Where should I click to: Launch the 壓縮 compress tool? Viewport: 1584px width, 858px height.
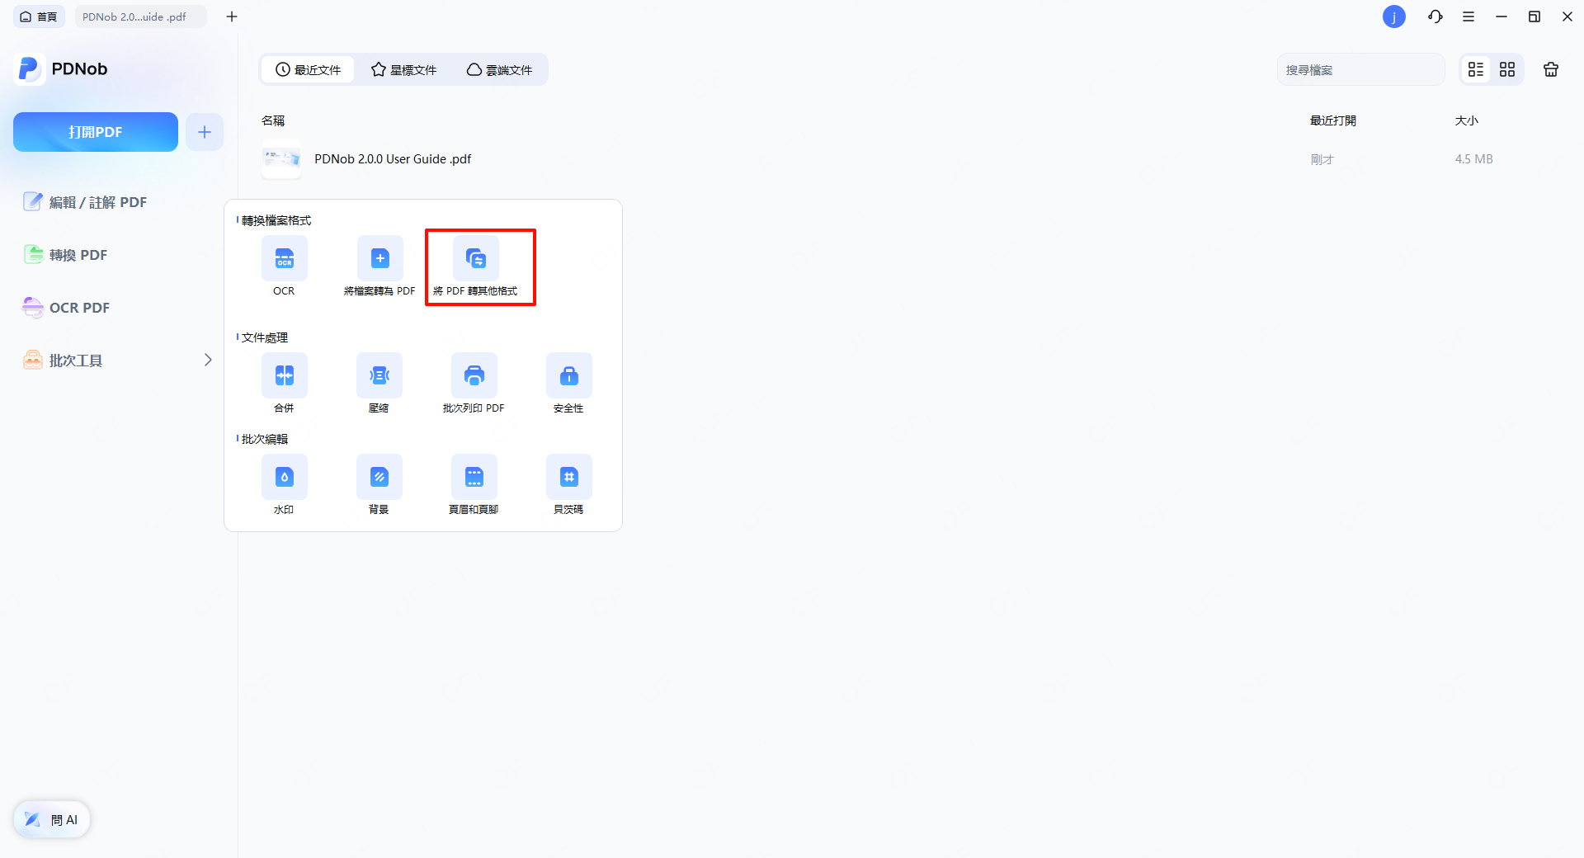pos(379,375)
